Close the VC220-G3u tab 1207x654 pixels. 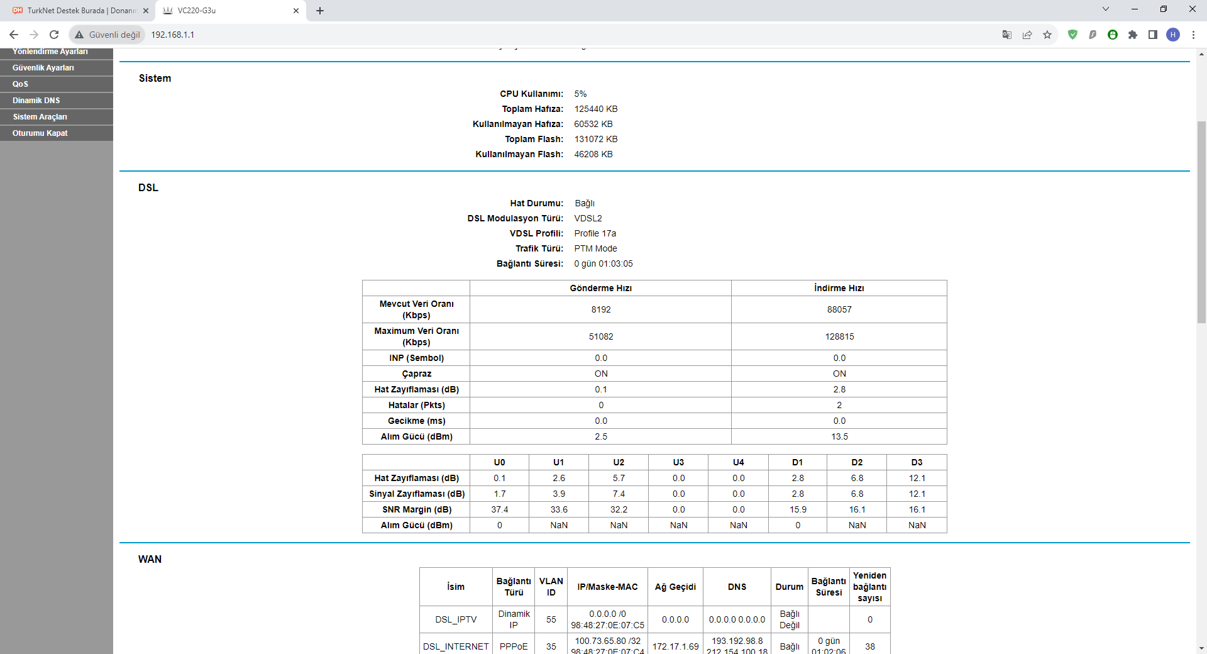tap(296, 11)
